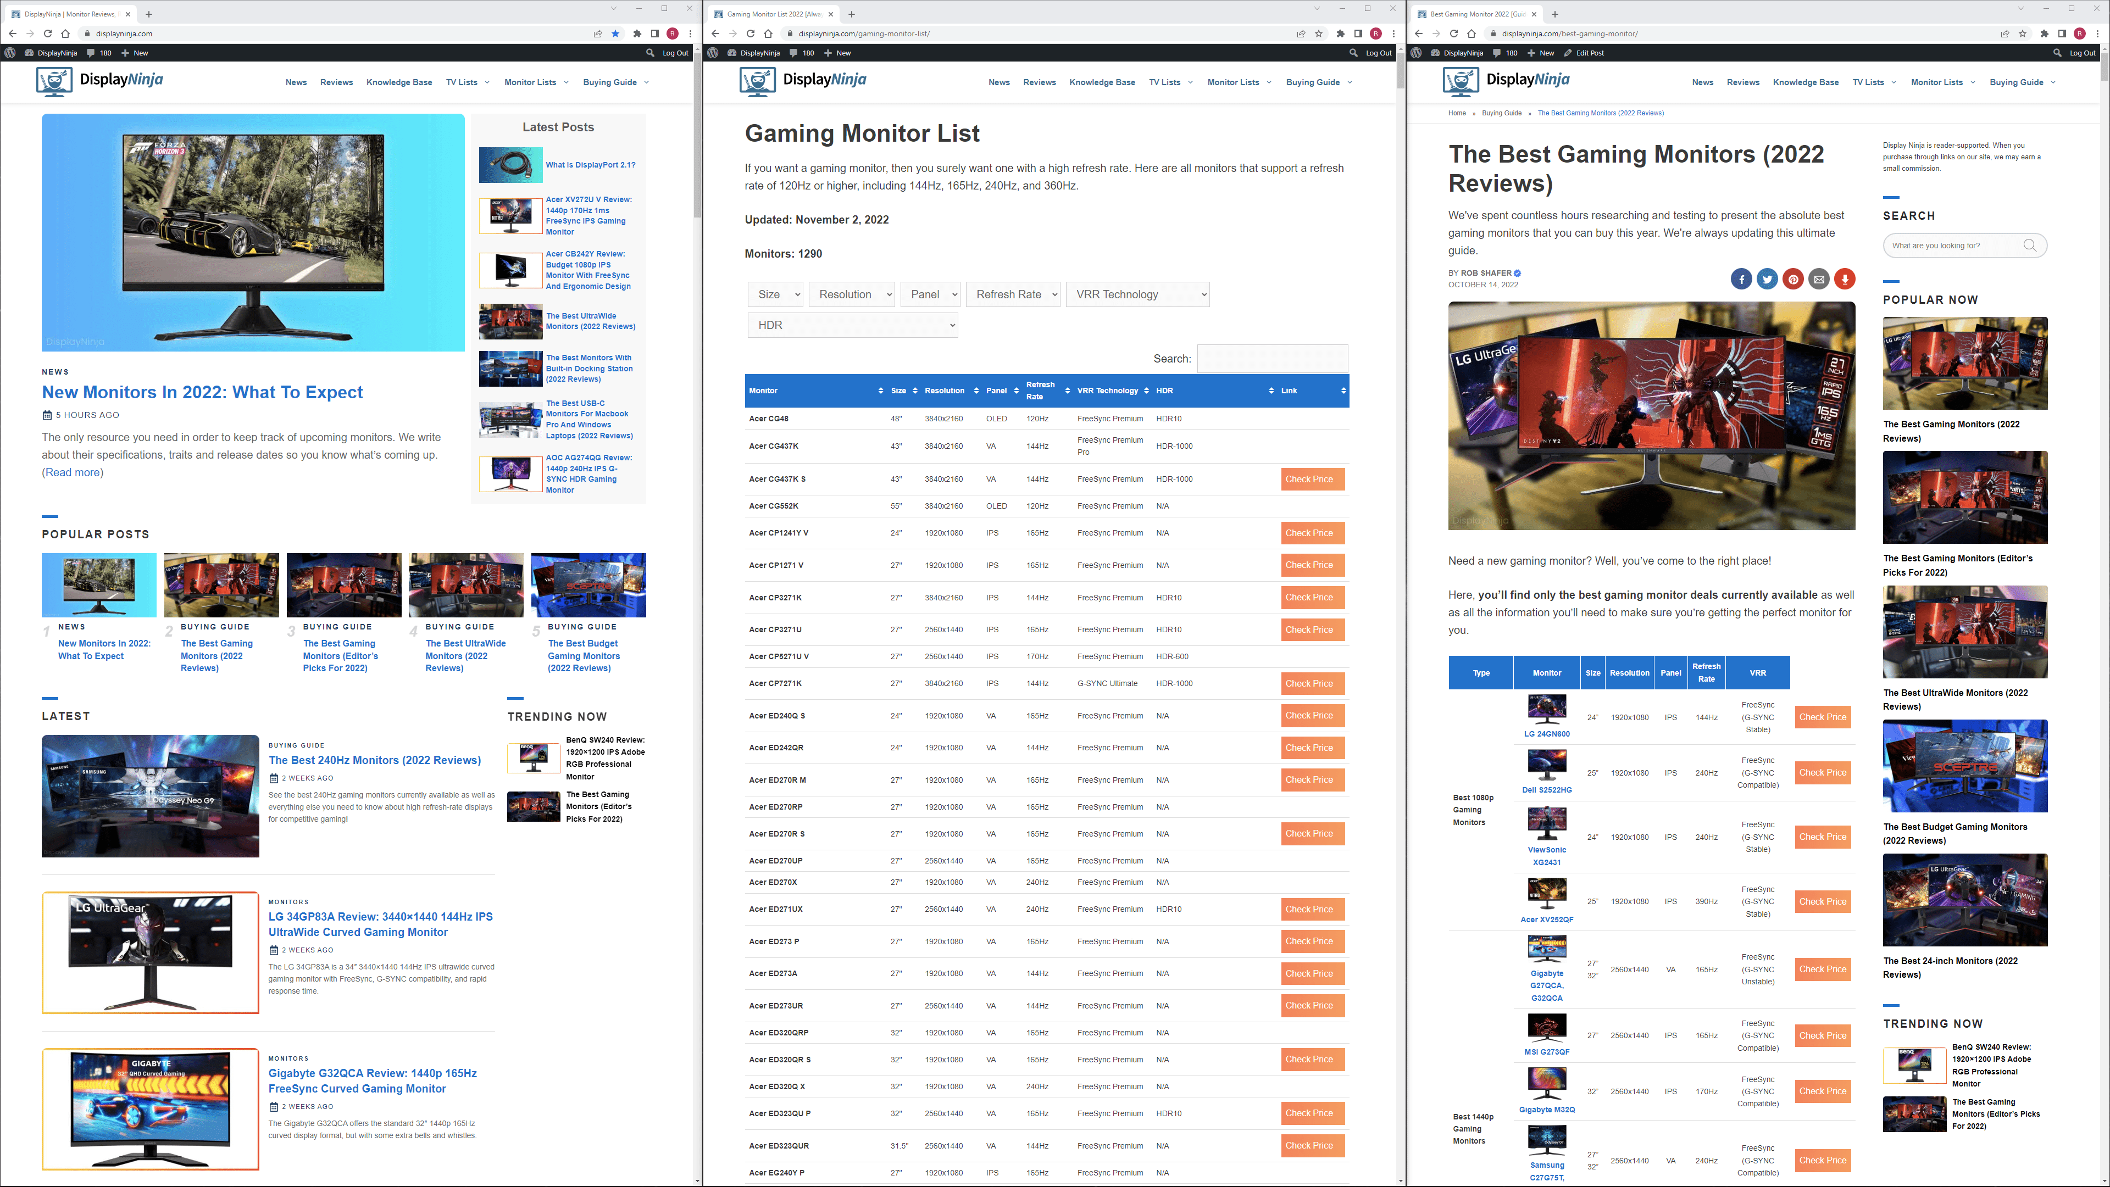Open Knowledge Base menu in left window
2110x1187 pixels.
point(399,83)
